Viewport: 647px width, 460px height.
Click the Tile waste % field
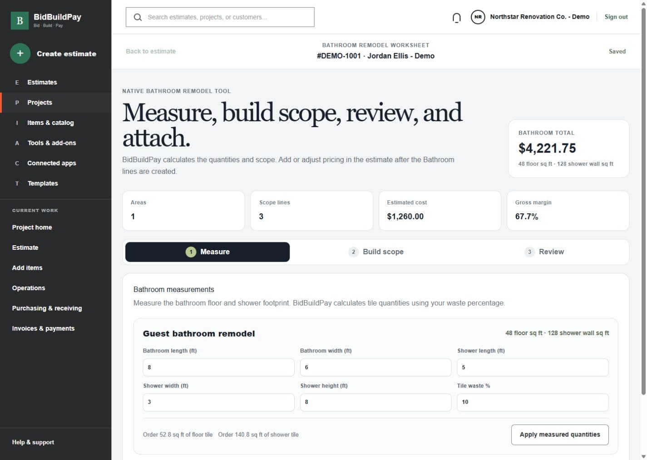tap(533, 402)
